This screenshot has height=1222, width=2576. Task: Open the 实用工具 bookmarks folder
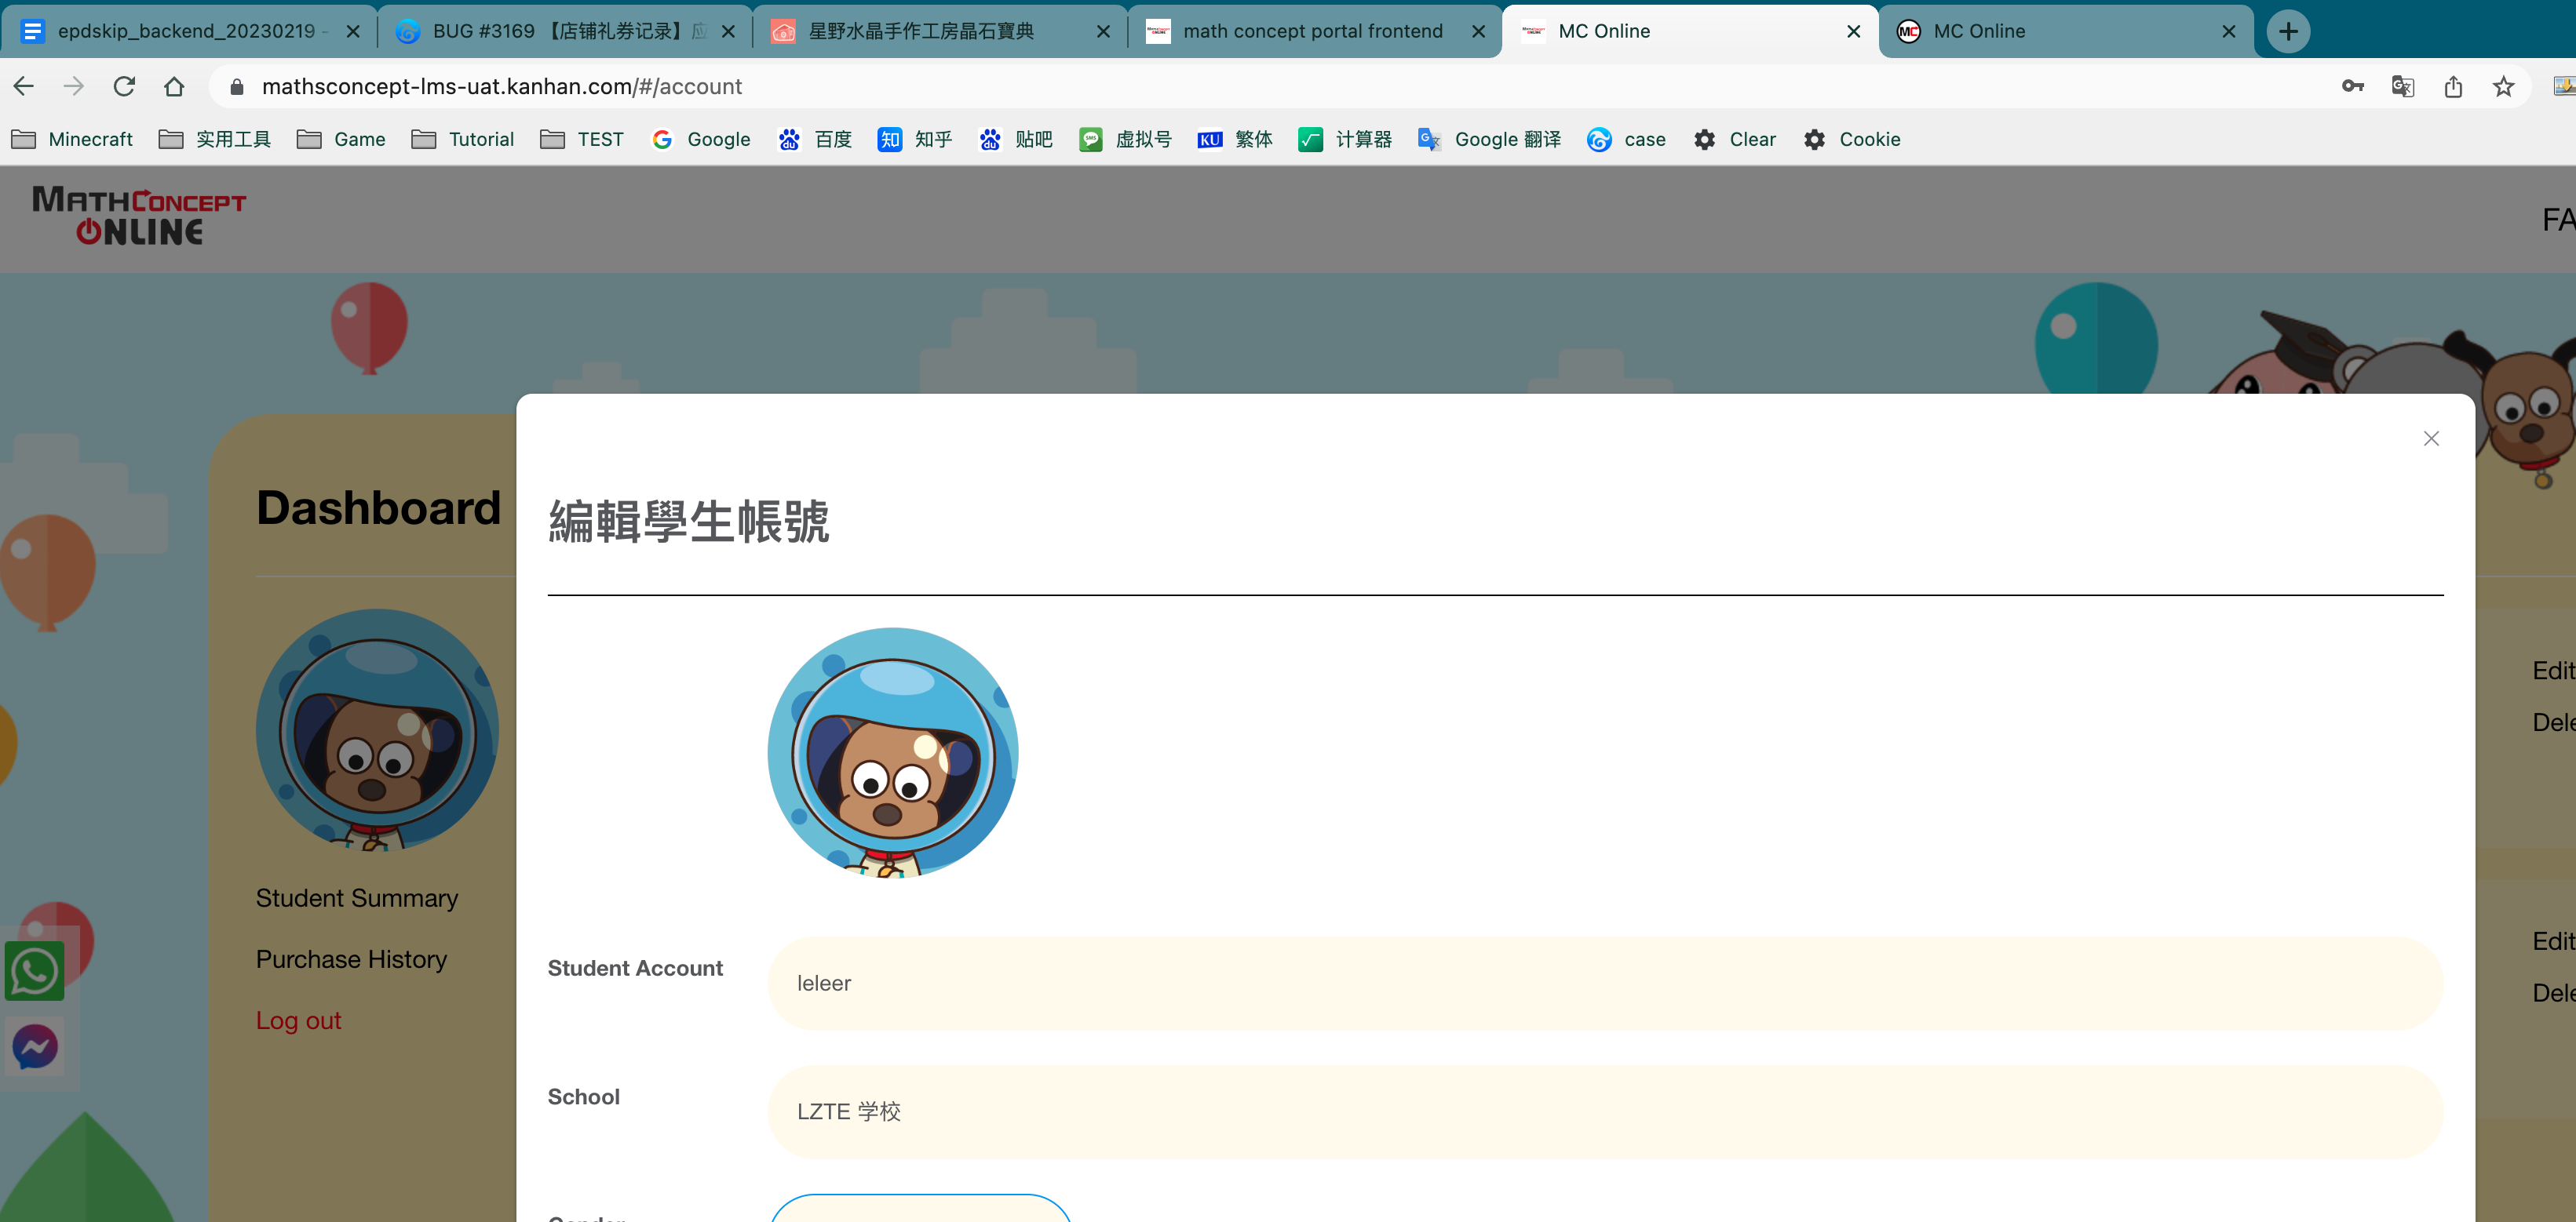tap(215, 139)
